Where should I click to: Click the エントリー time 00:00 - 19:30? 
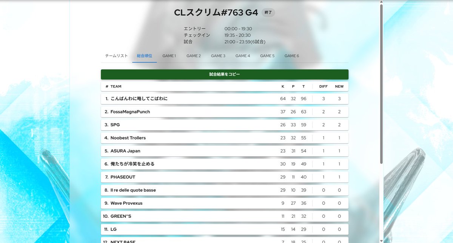click(238, 29)
